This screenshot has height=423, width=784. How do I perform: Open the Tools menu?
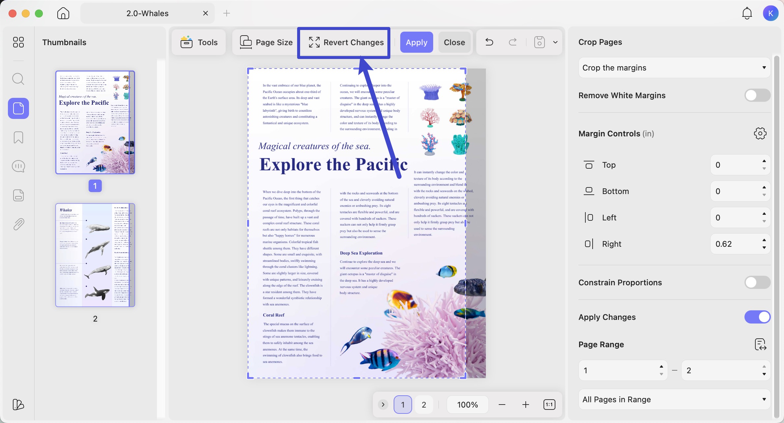pyautogui.click(x=199, y=42)
